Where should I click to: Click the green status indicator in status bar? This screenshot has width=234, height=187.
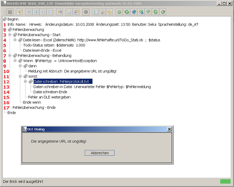pos(225,181)
